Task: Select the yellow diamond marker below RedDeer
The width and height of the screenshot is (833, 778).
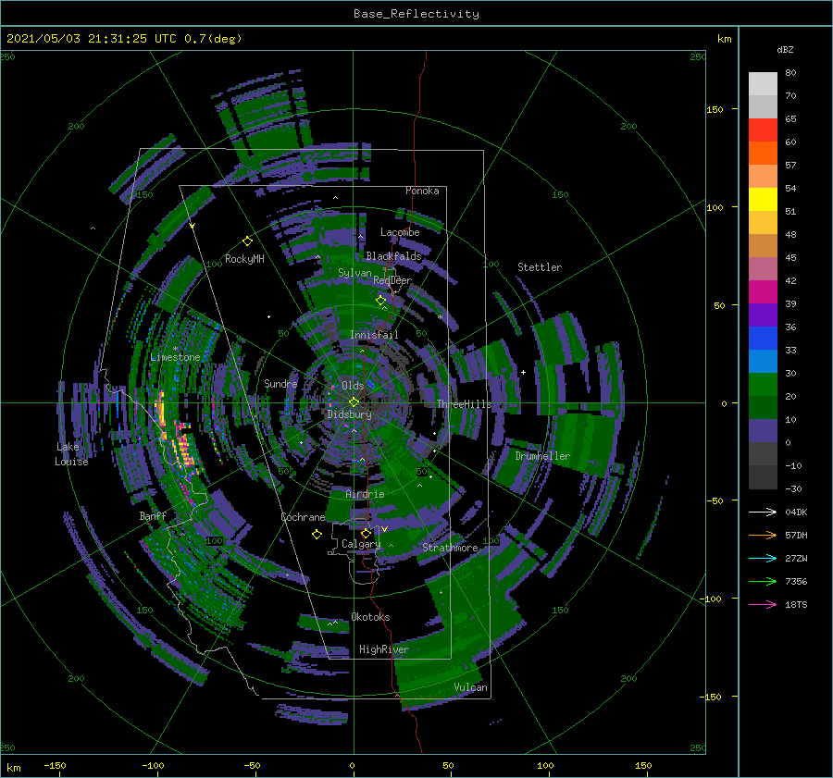Action: tap(380, 301)
